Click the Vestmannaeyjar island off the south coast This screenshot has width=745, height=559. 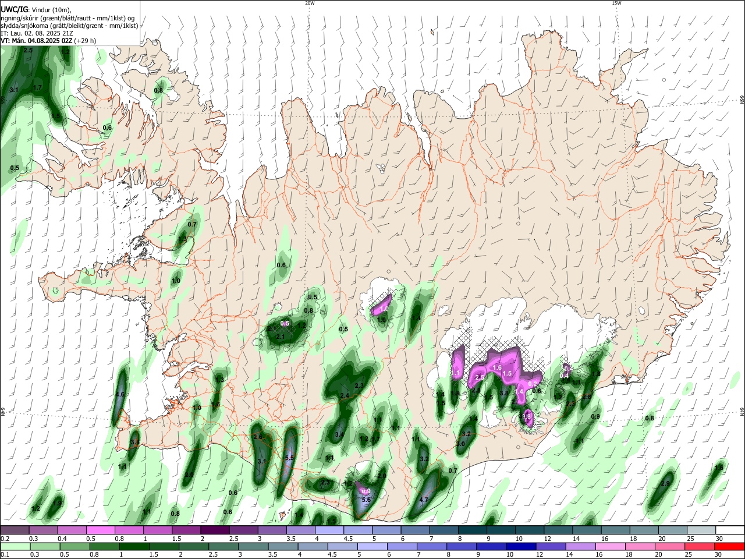(x=283, y=515)
